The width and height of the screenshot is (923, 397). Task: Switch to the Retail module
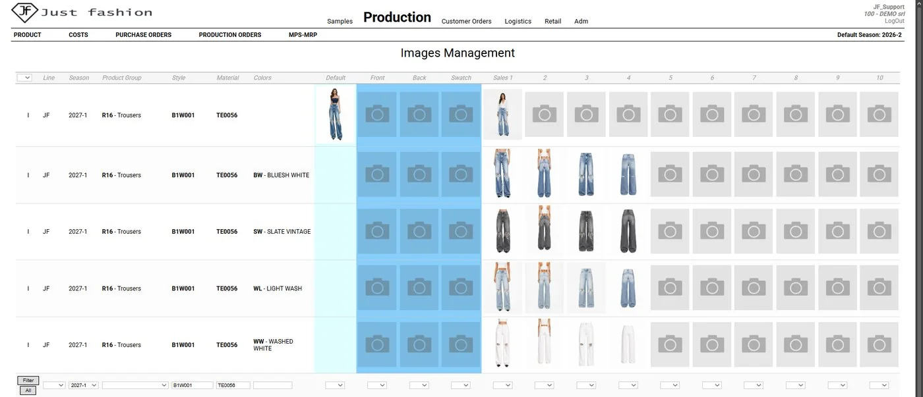[x=552, y=21]
